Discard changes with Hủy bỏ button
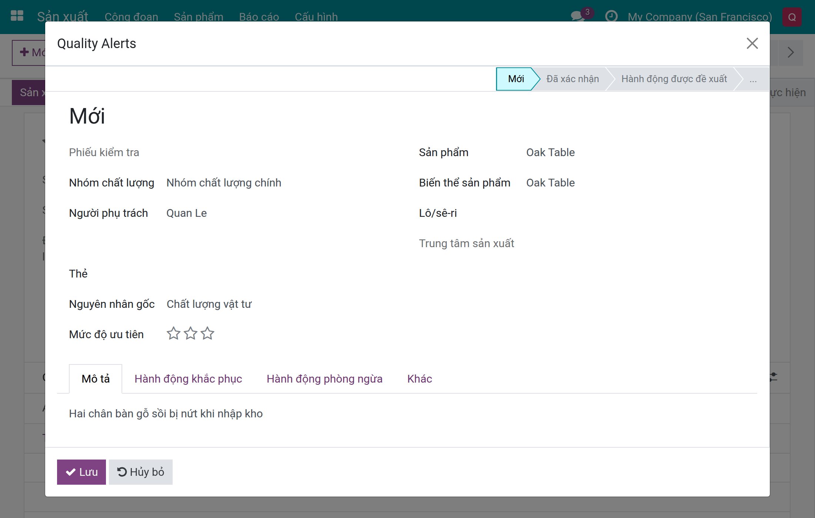 (141, 472)
